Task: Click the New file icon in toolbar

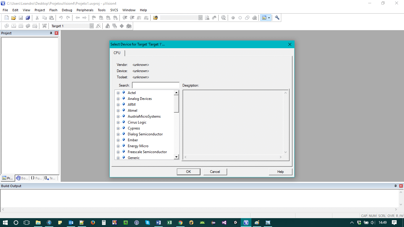Action: click(7, 18)
